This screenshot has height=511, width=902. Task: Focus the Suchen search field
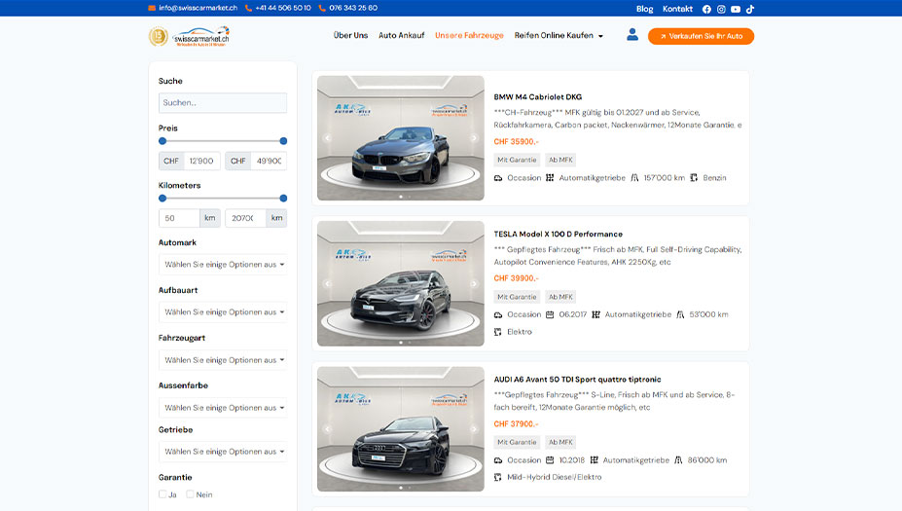(x=223, y=103)
